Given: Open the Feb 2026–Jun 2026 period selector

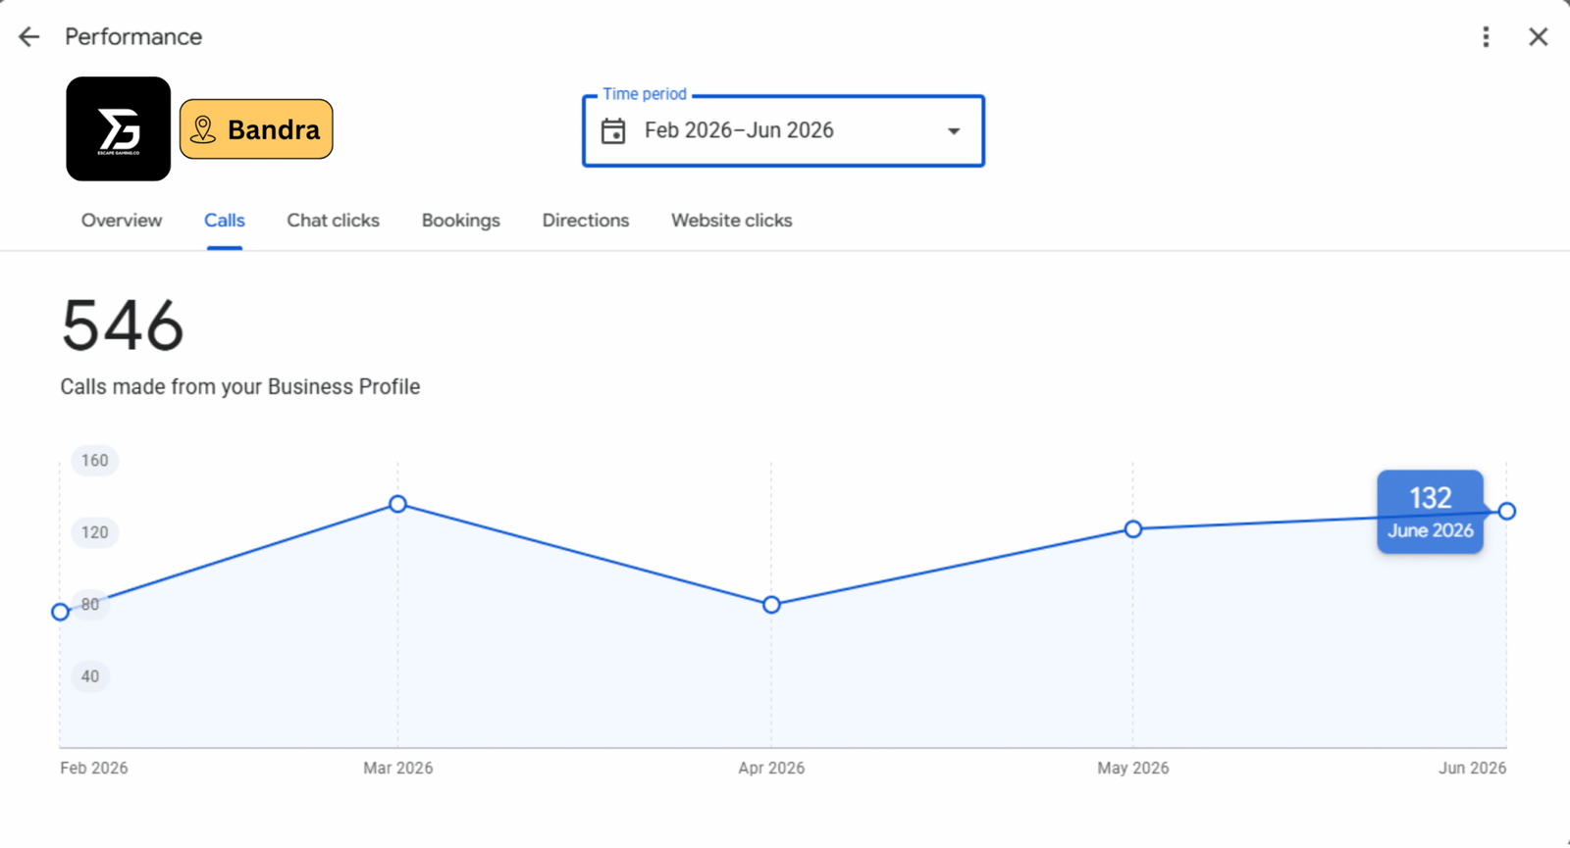Looking at the screenshot, I should (783, 131).
